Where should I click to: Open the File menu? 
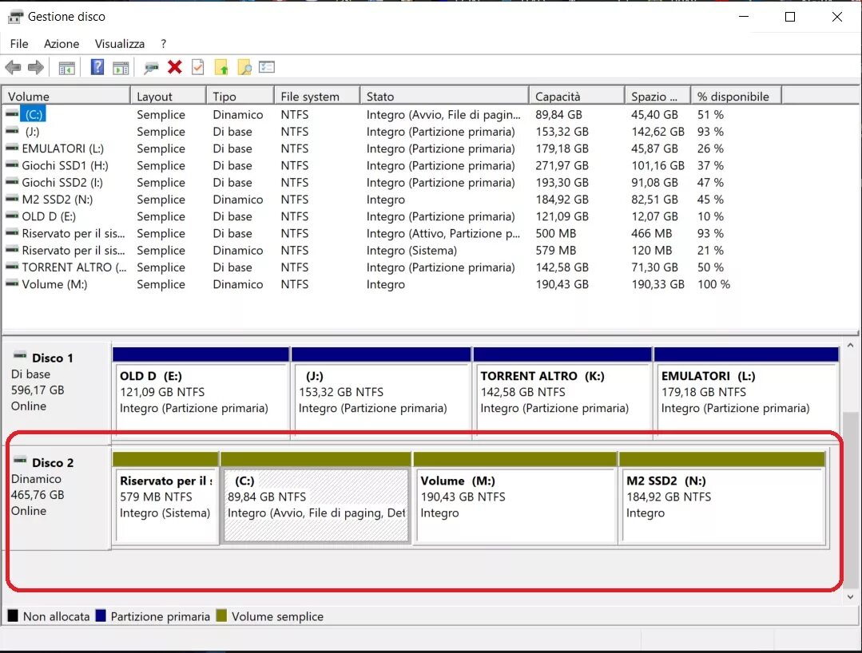pyautogui.click(x=19, y=44)
